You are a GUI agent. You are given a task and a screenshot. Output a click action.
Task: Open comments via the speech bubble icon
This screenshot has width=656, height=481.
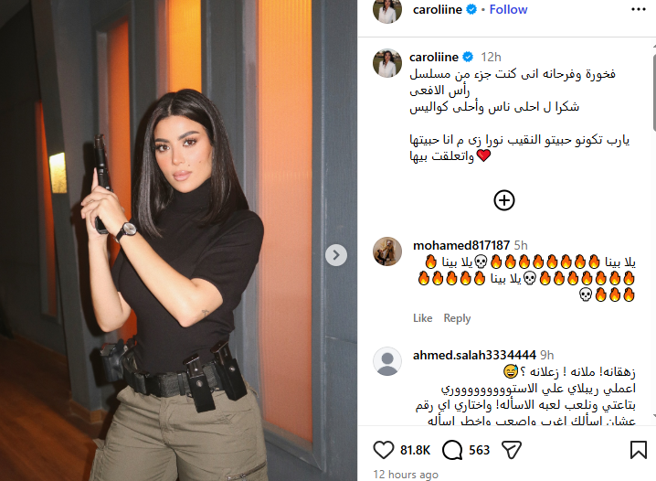[452, 450]
